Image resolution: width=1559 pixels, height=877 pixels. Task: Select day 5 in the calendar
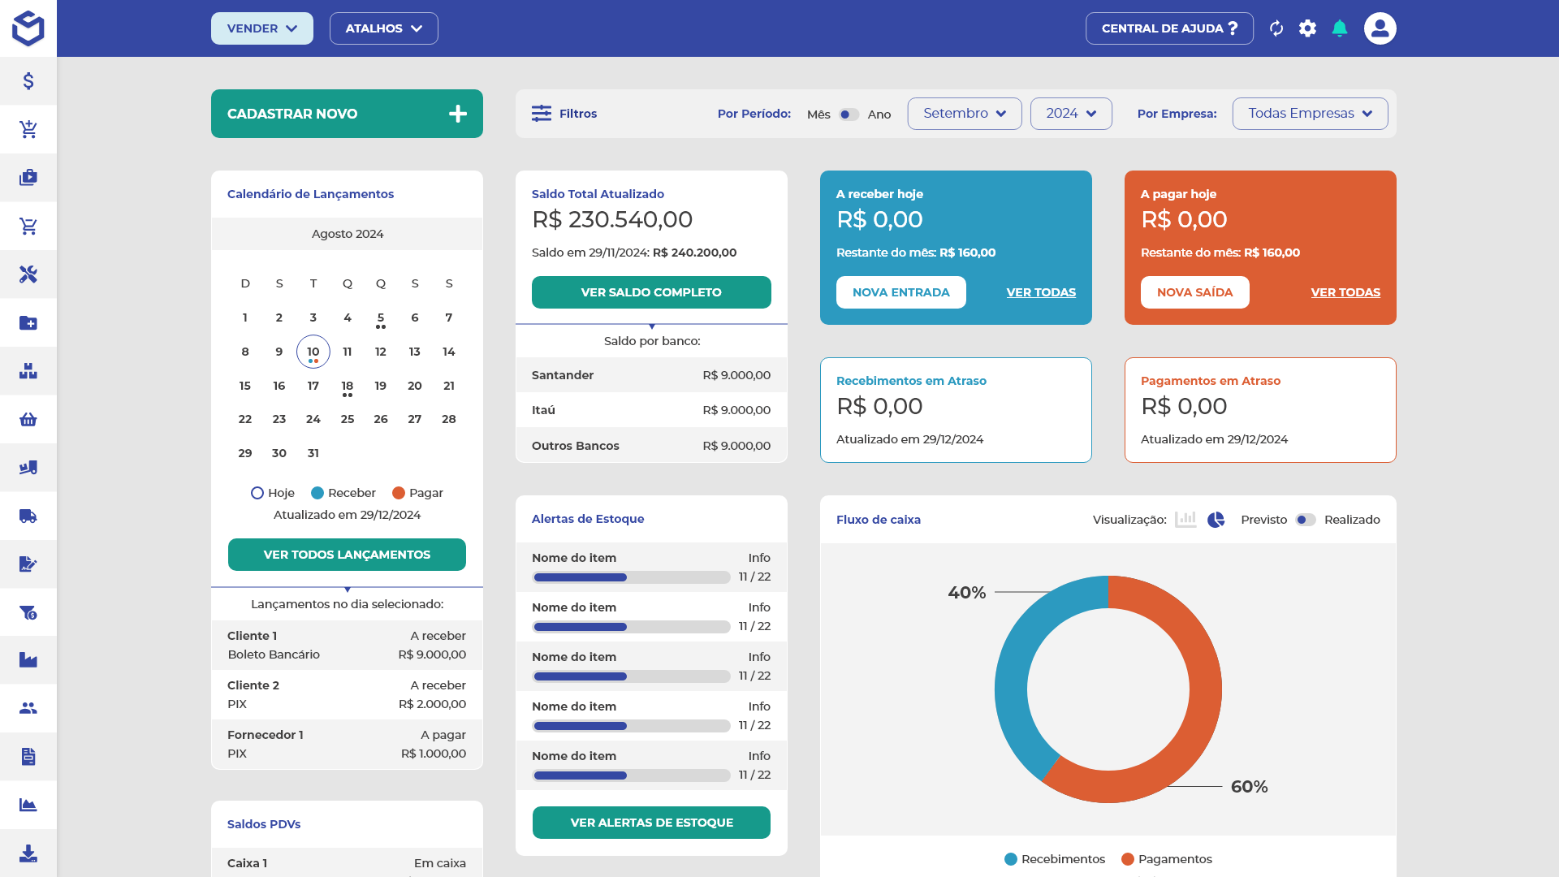(x=381, y=318)
